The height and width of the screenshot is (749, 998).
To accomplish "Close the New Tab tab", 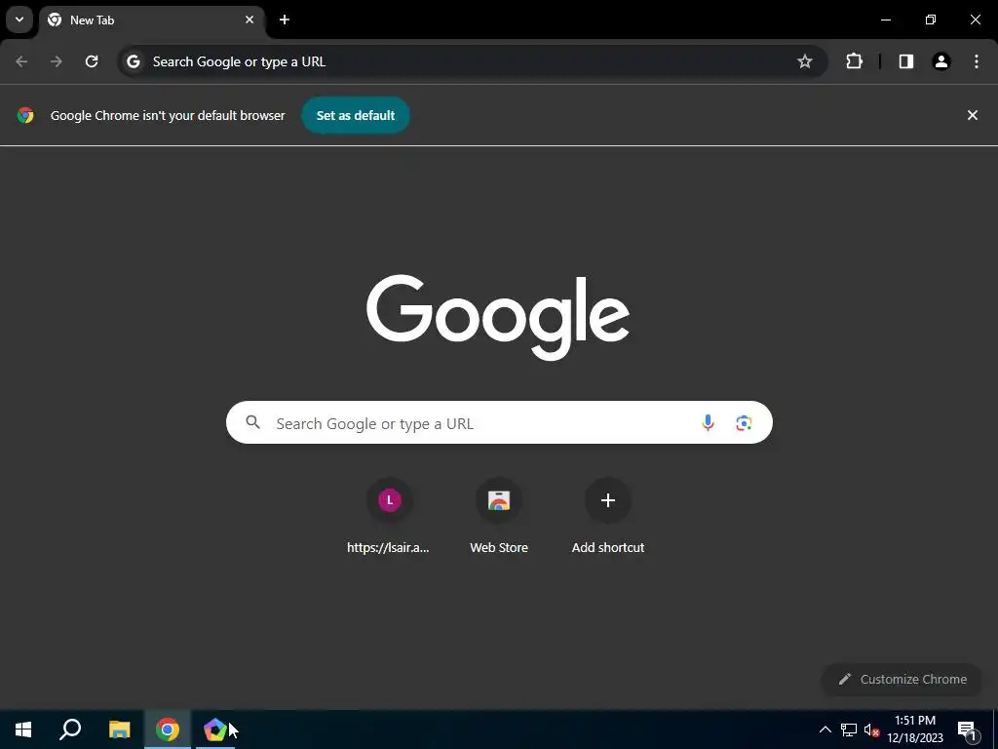I will click(x=249, y=20).
